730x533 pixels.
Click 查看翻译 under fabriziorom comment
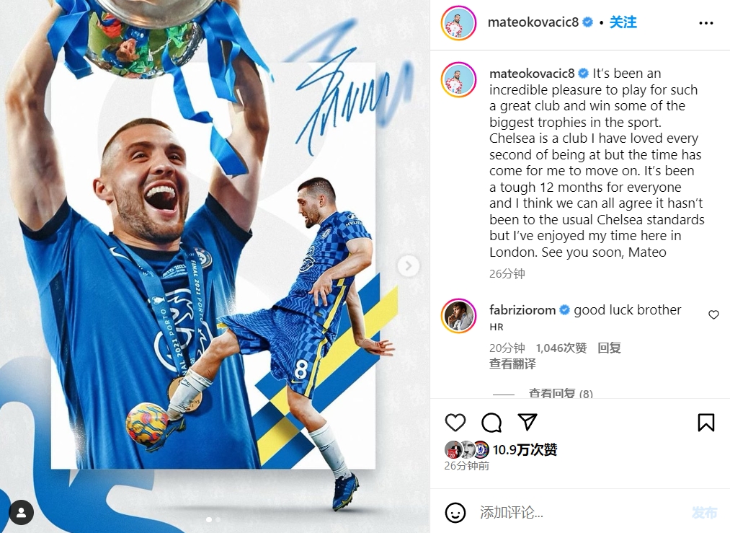tap(512, 364)
